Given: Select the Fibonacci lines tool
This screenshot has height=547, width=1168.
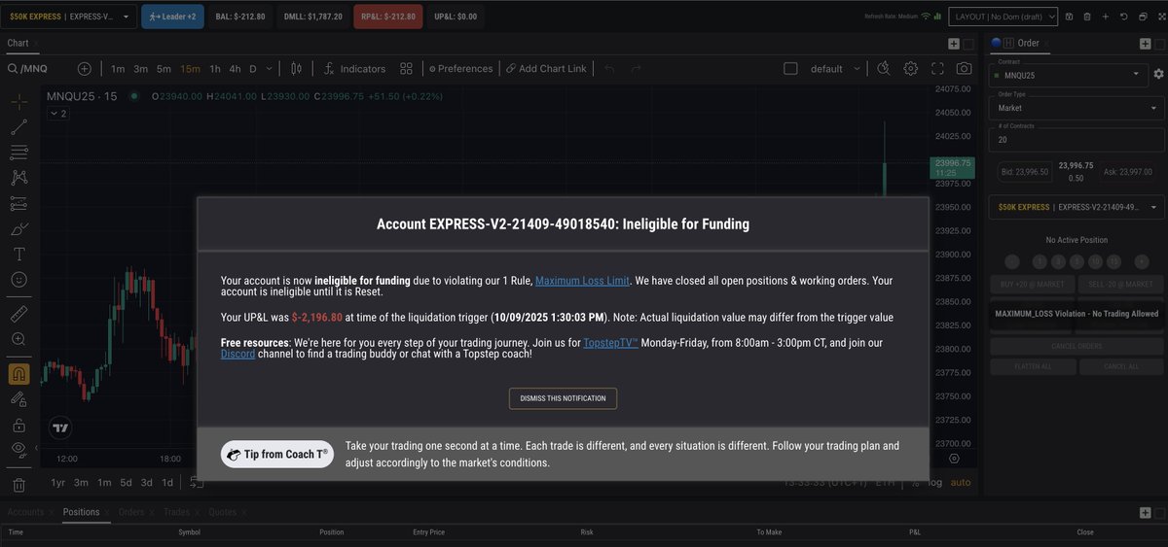Looking at the screenshot, I should 18,153.
